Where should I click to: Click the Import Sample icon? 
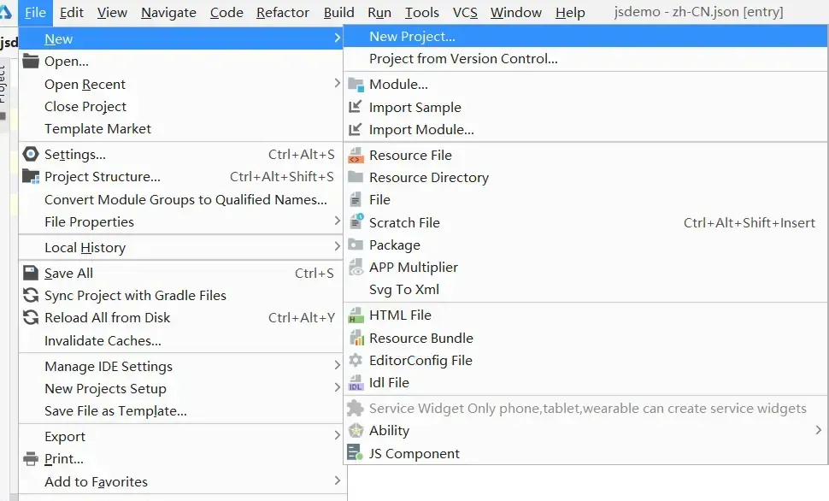[356, 107]
